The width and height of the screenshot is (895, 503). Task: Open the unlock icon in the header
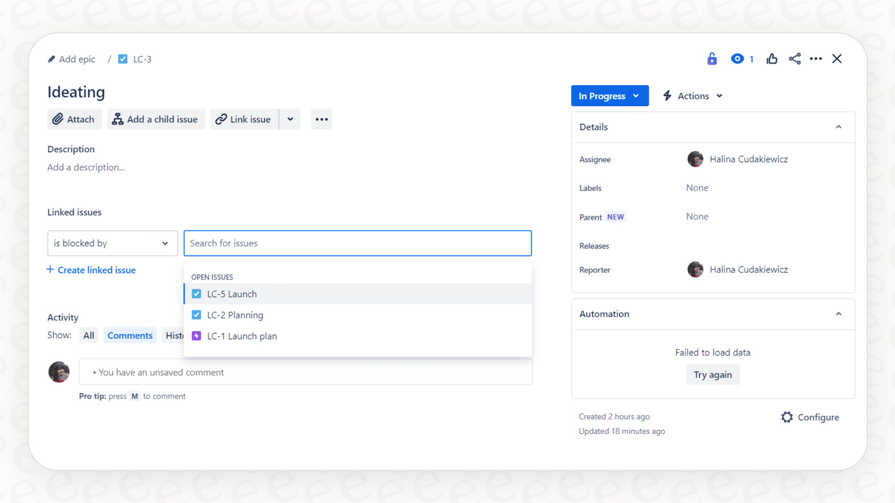click(x=712, y=59)
